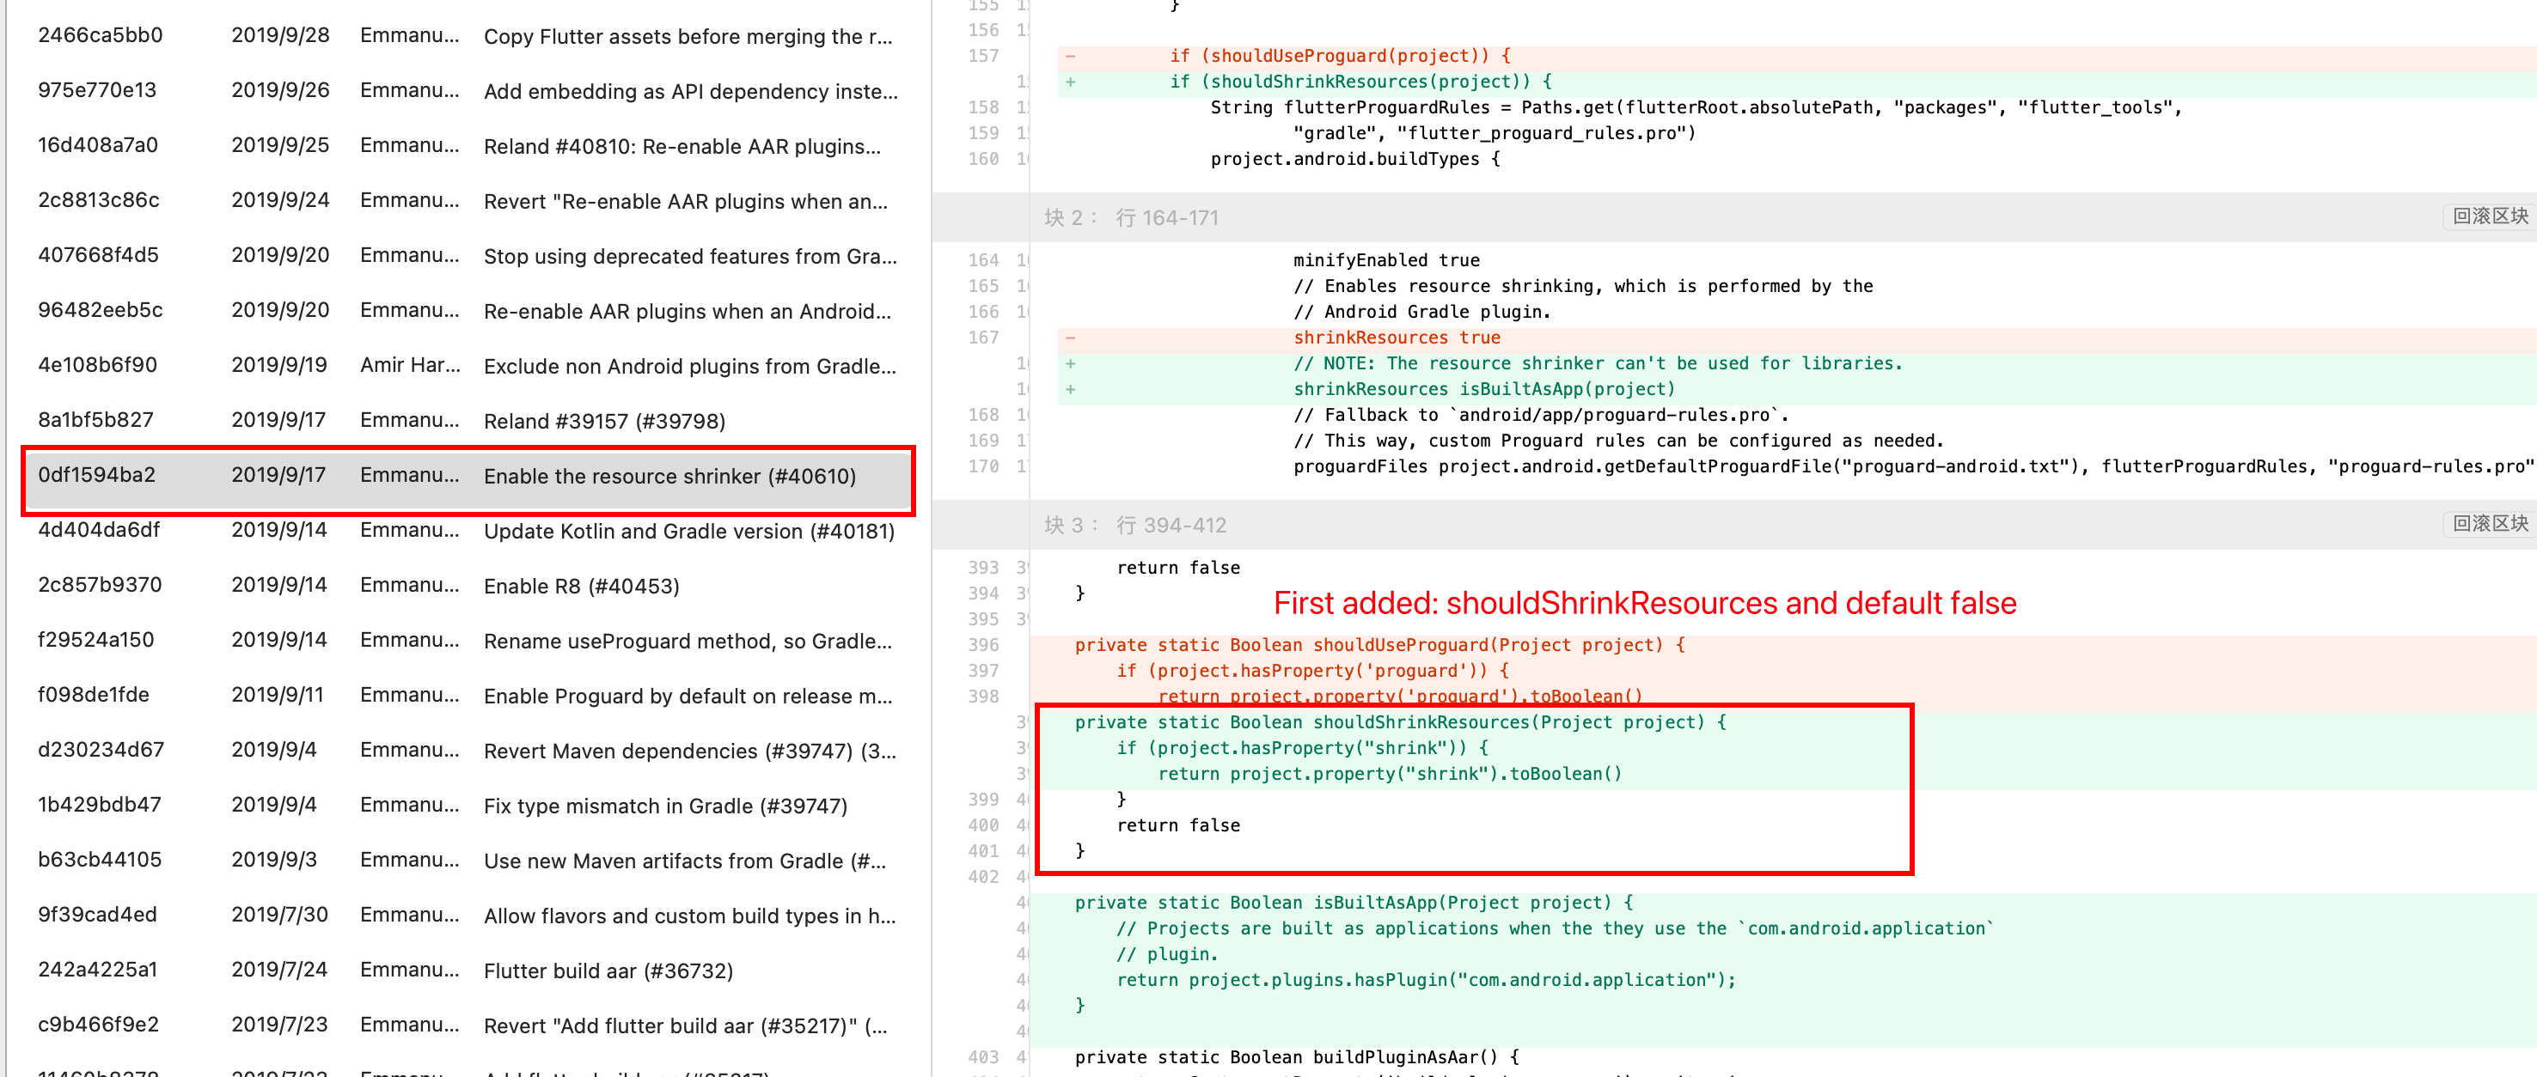Click the plus marker next to shouldShrinkResources line
The height and width of the screenshot is (1077, 2537).
click(x=1071, y=82)
